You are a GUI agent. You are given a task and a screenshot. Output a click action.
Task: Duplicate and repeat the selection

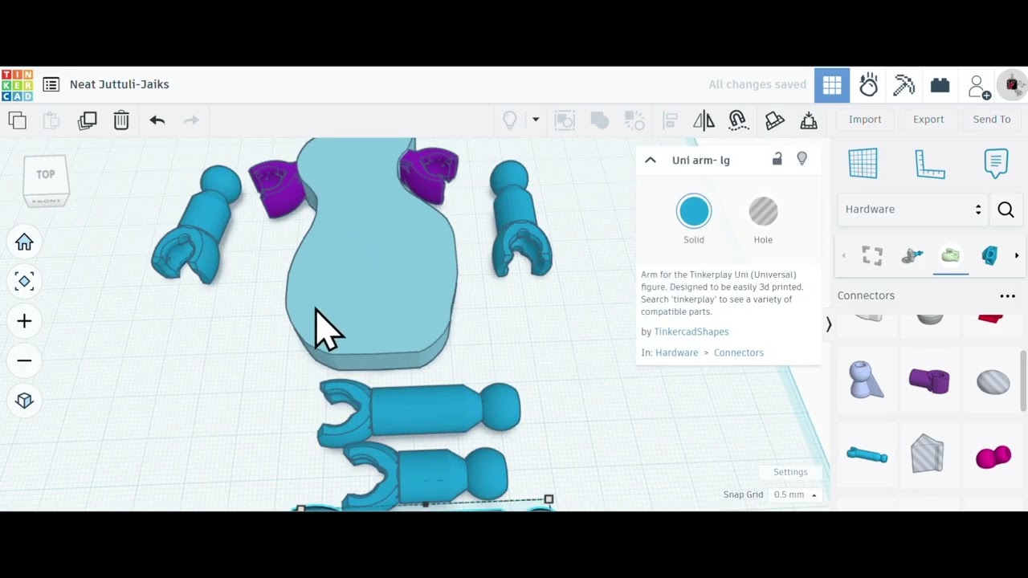[x=87, y=120]
